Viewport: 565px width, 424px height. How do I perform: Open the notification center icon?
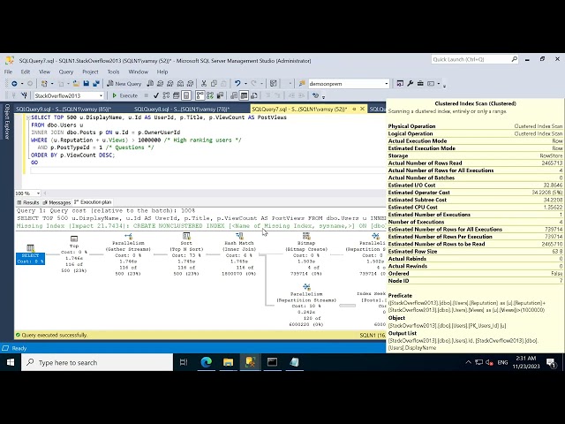[550, 362]
